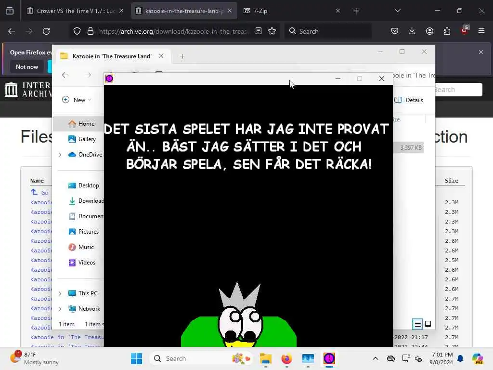Viewport: 493px width, 370px height.
Task: Open the Firefox downloads panel
Action: click(412, 31)
